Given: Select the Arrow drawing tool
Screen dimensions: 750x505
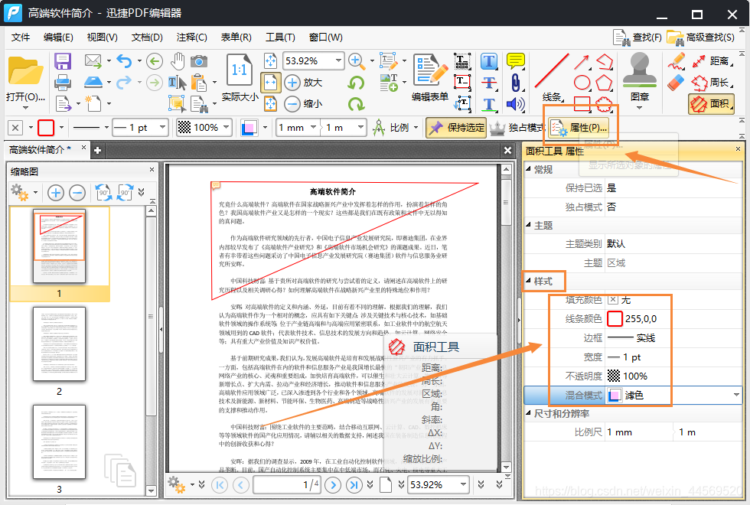Looking at the screenshot, I should (582, 62).
